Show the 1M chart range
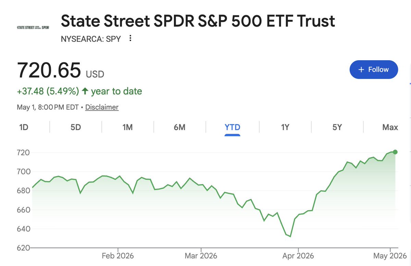This screenshot has height=266, width=411. [x=127, y=127]
